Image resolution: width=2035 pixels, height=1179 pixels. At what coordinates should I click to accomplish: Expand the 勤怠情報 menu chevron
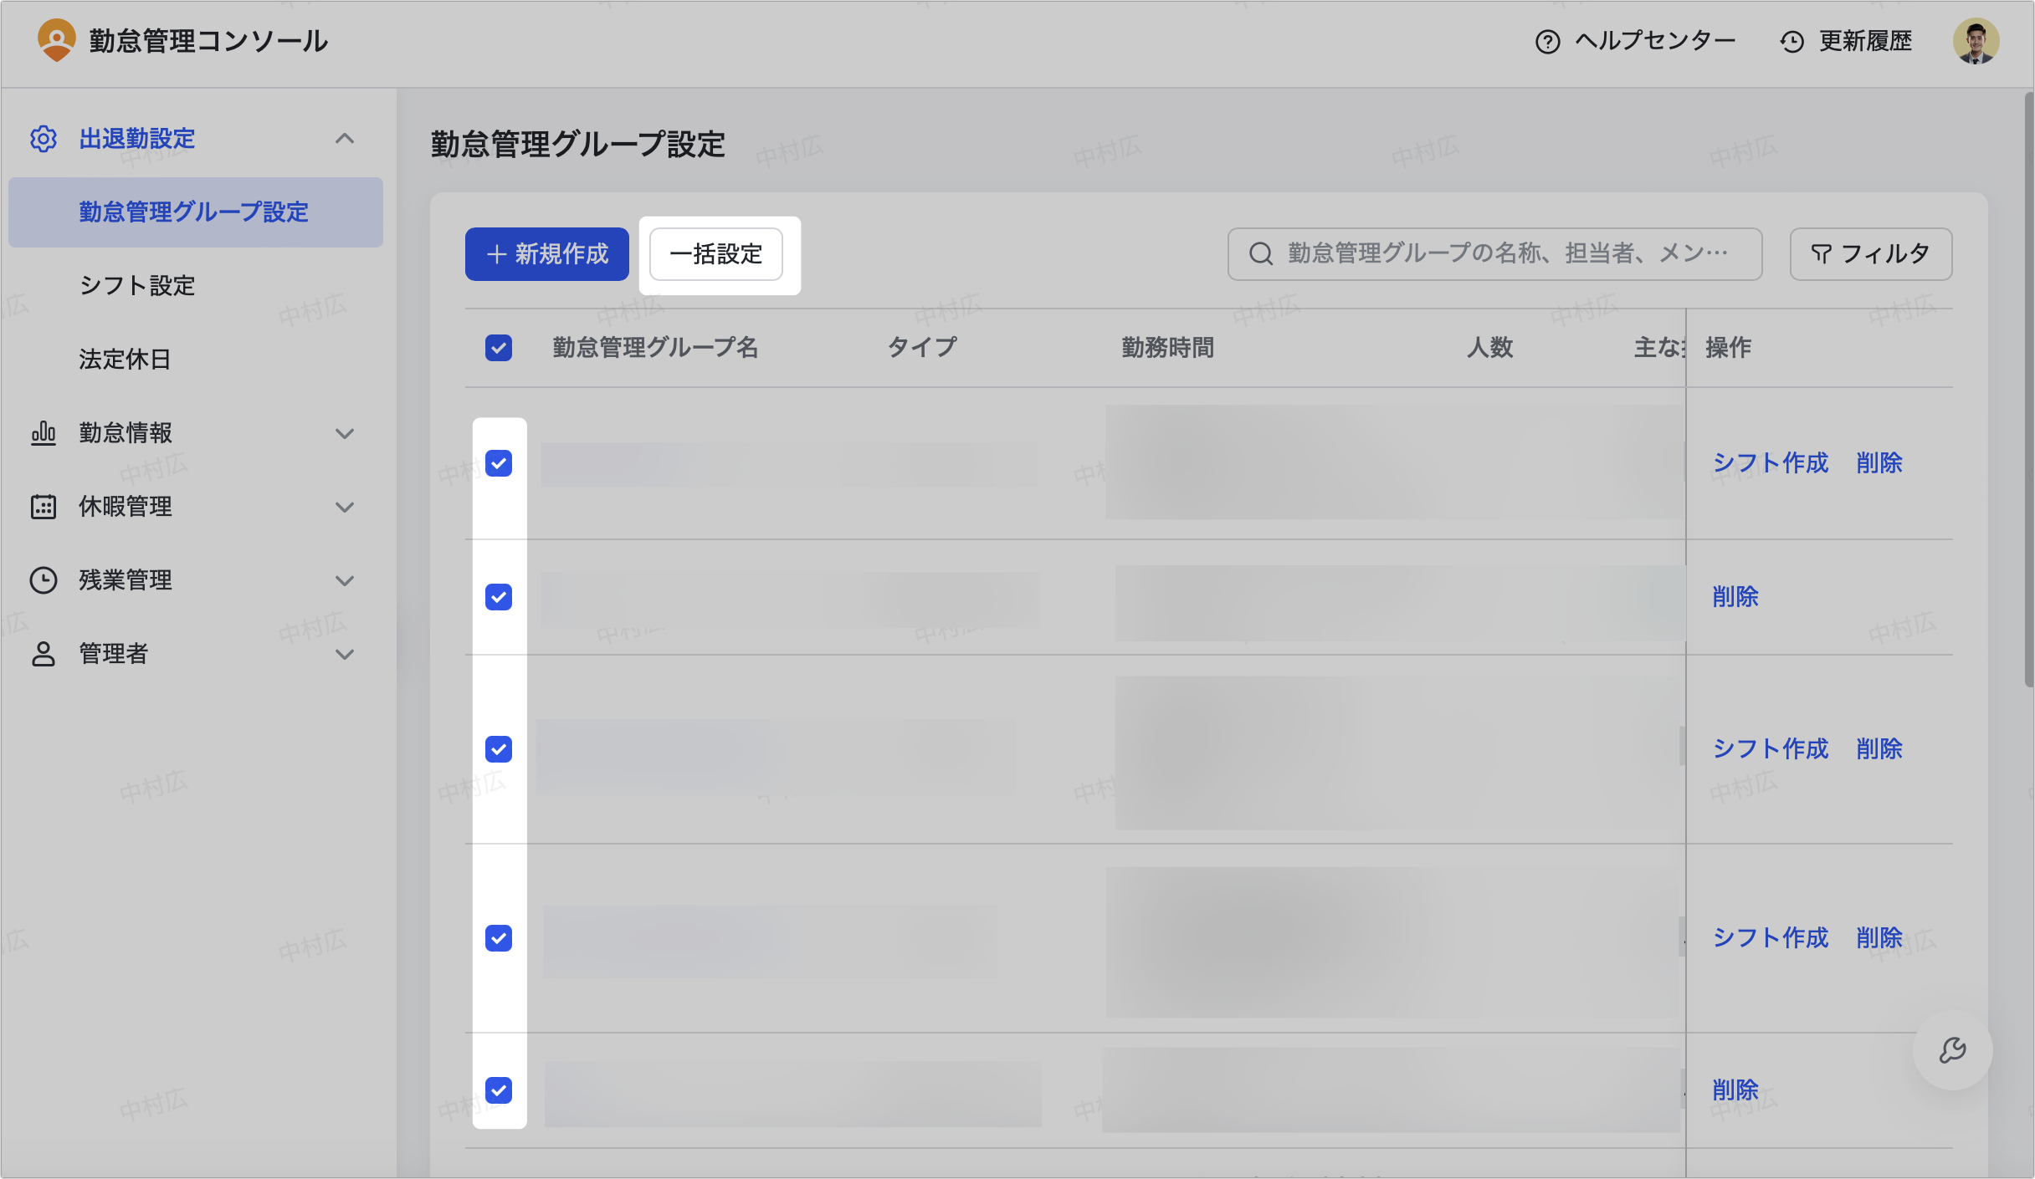pyautogui.click(x=345, y=433)
